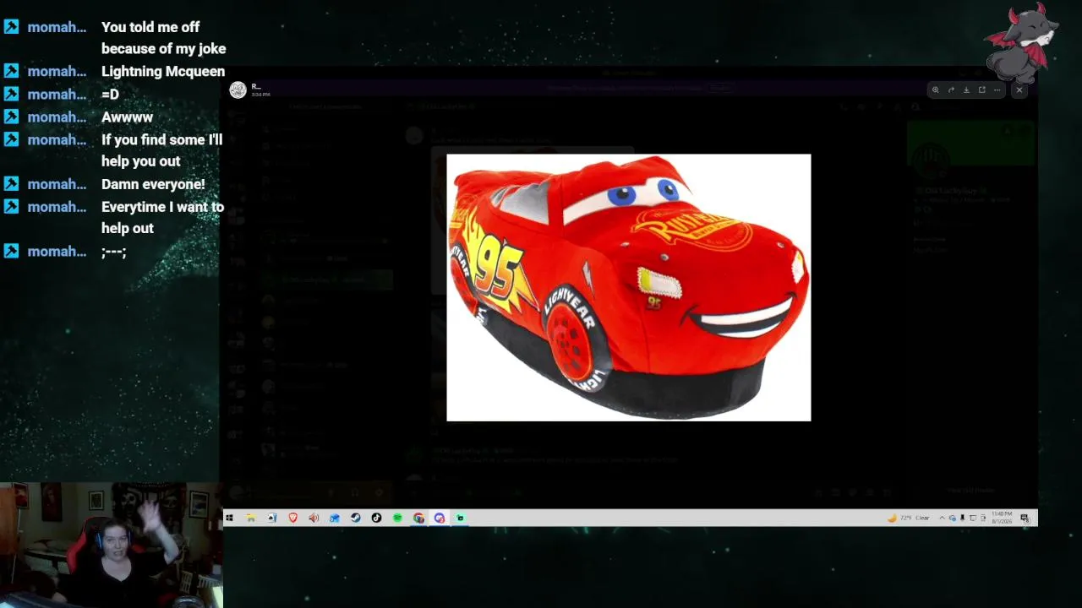Click the moderator badge beside "Awwww"

pyautogui.click(x=11, y=117)
